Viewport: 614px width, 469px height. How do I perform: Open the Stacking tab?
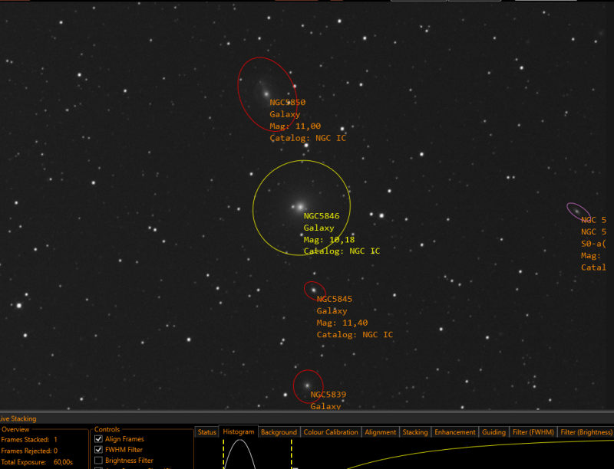(415, 432)
